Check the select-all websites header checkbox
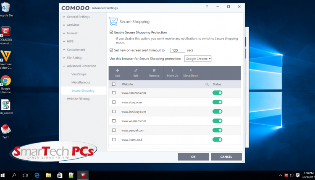Screen dimensions: 315x180 coord(114,84)
